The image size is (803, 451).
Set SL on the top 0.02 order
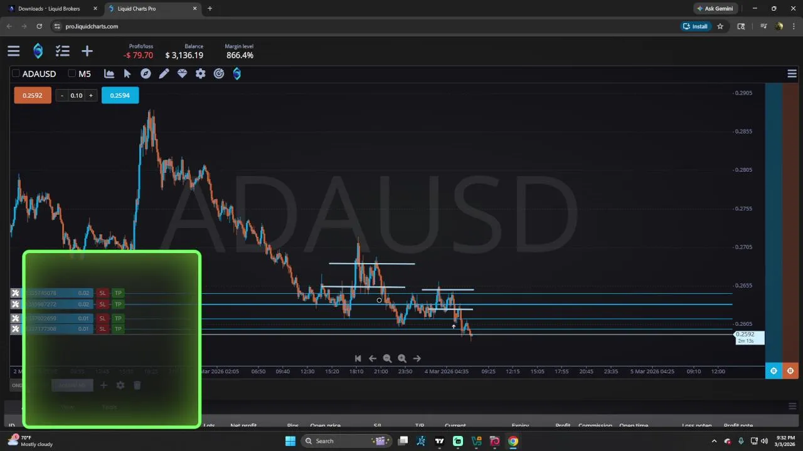tap(102, 293)
